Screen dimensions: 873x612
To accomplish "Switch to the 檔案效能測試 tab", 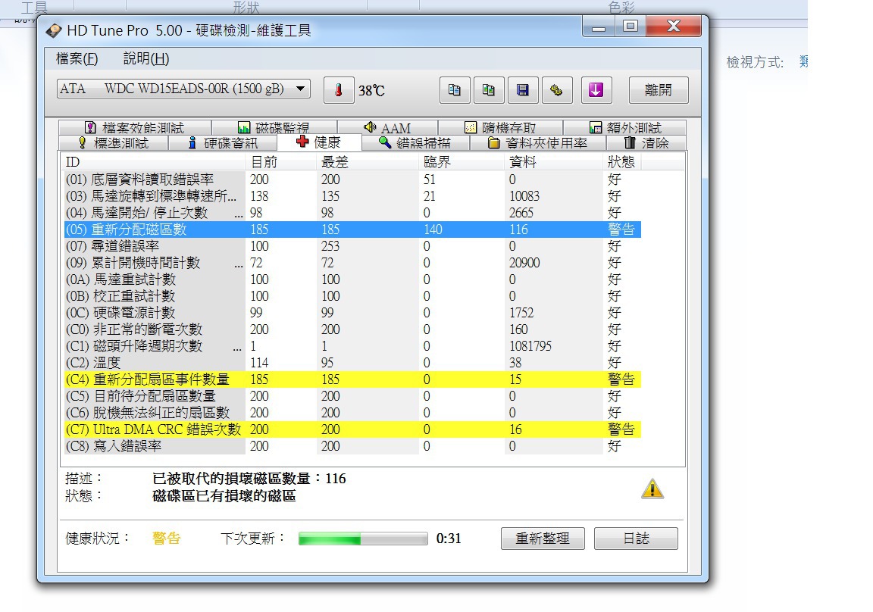I will point(135,127).
